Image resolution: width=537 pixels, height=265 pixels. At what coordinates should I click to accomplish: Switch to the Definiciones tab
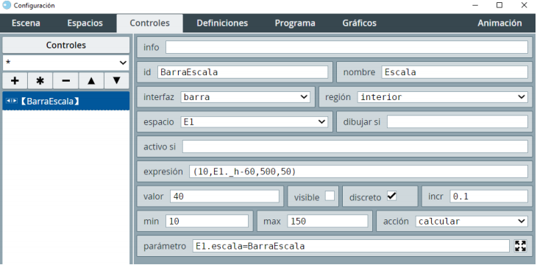[x=222, y=24]
